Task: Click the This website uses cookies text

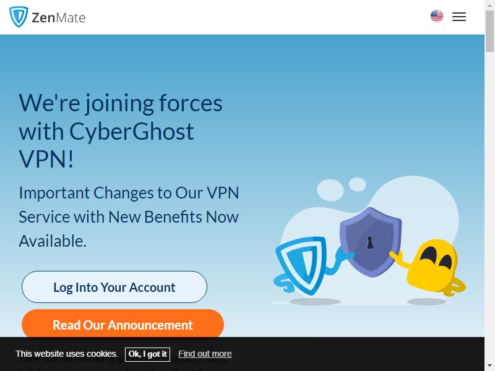Action: coord(67,354)
